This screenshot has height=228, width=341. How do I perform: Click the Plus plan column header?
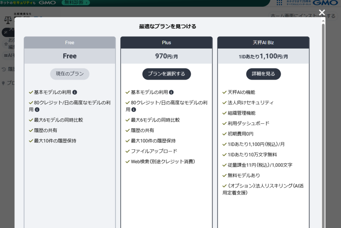click(167, 43)
